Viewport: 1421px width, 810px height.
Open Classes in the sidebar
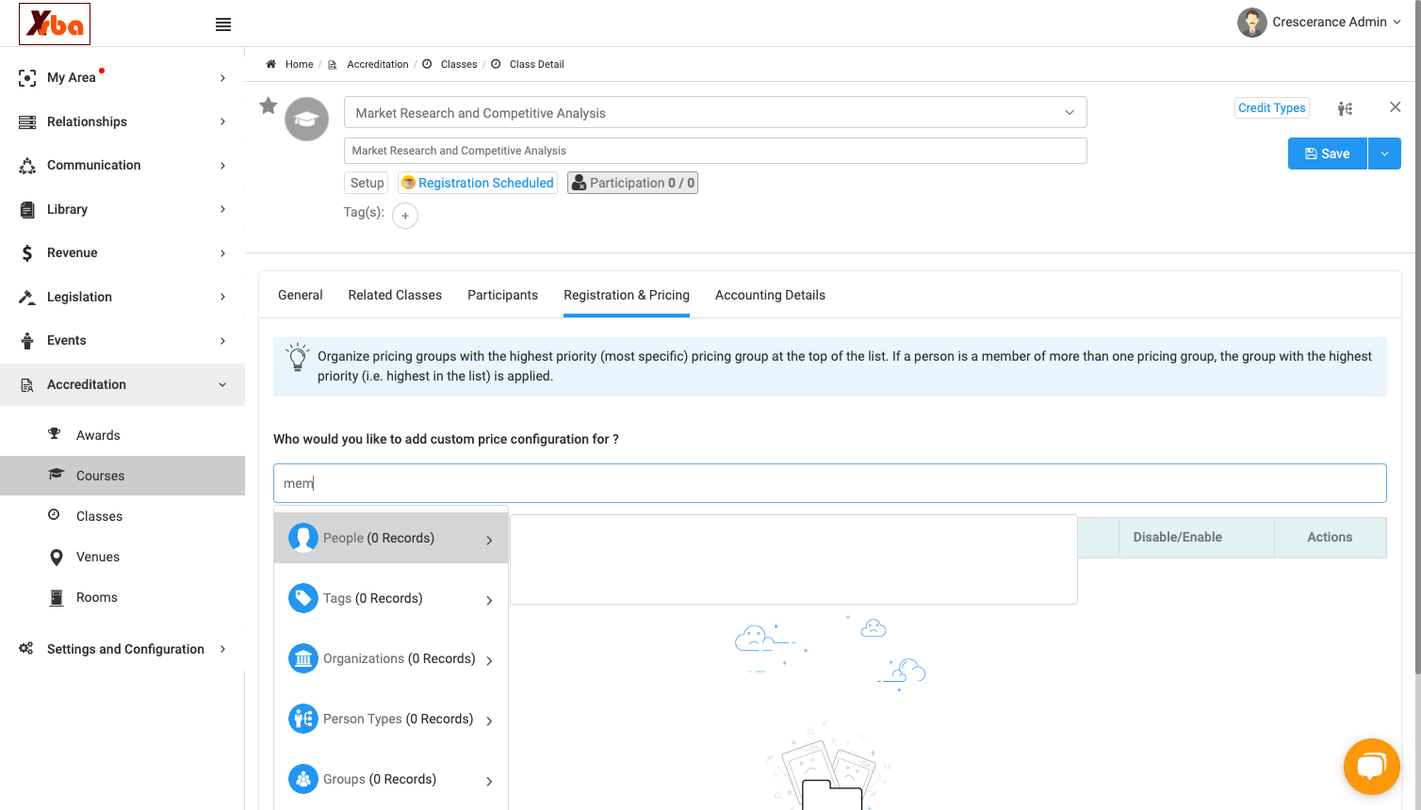(x=99, y=516)
